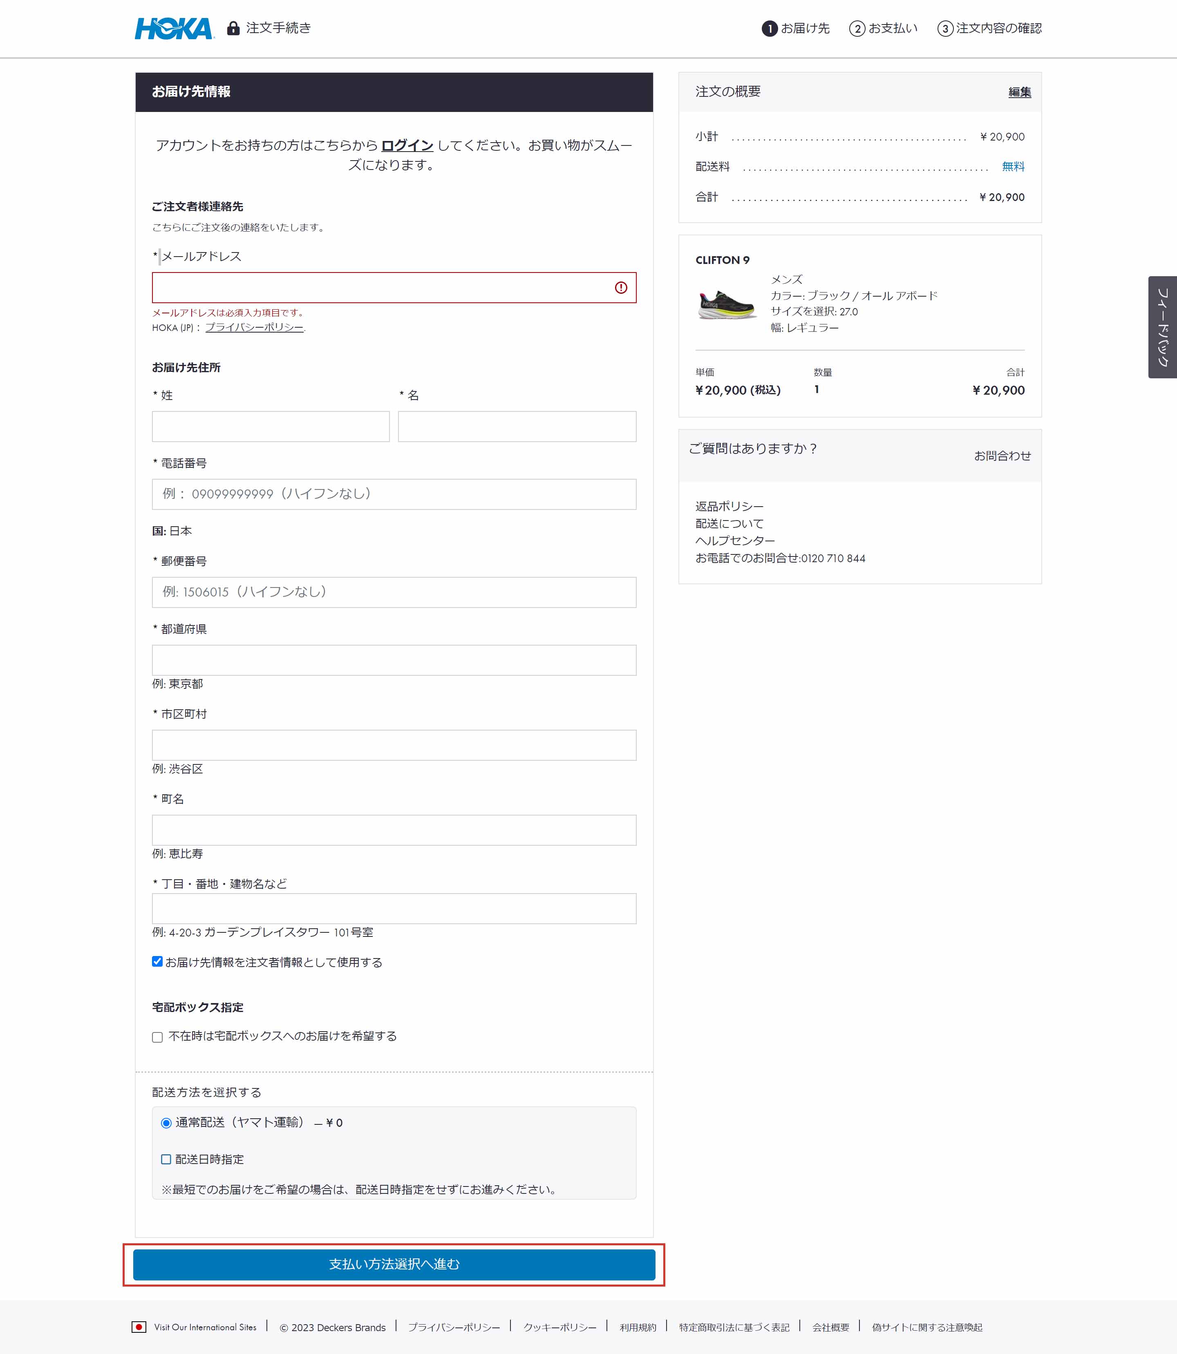Click the Japan flag icon in footer
1177x1354 pixels.
pos(139,1327)
